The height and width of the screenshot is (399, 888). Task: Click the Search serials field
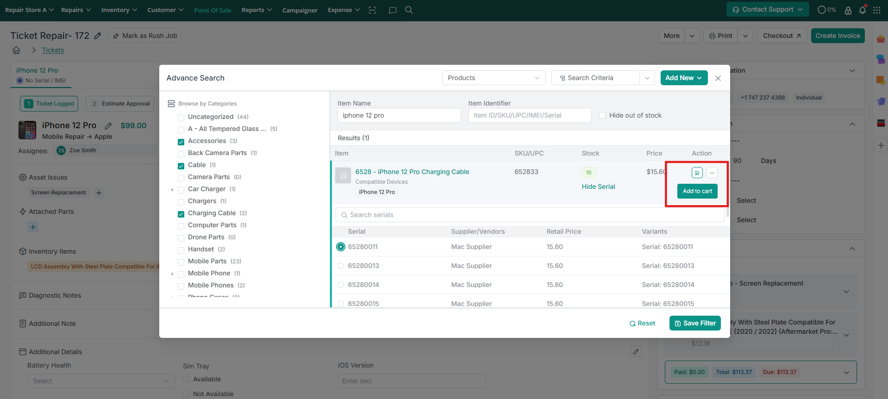[x=530, y=215]
